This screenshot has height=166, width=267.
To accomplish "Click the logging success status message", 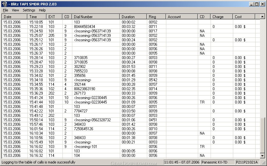I will (x=39, y=162).
